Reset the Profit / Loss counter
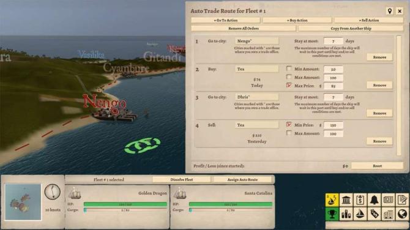 [377, 166]
